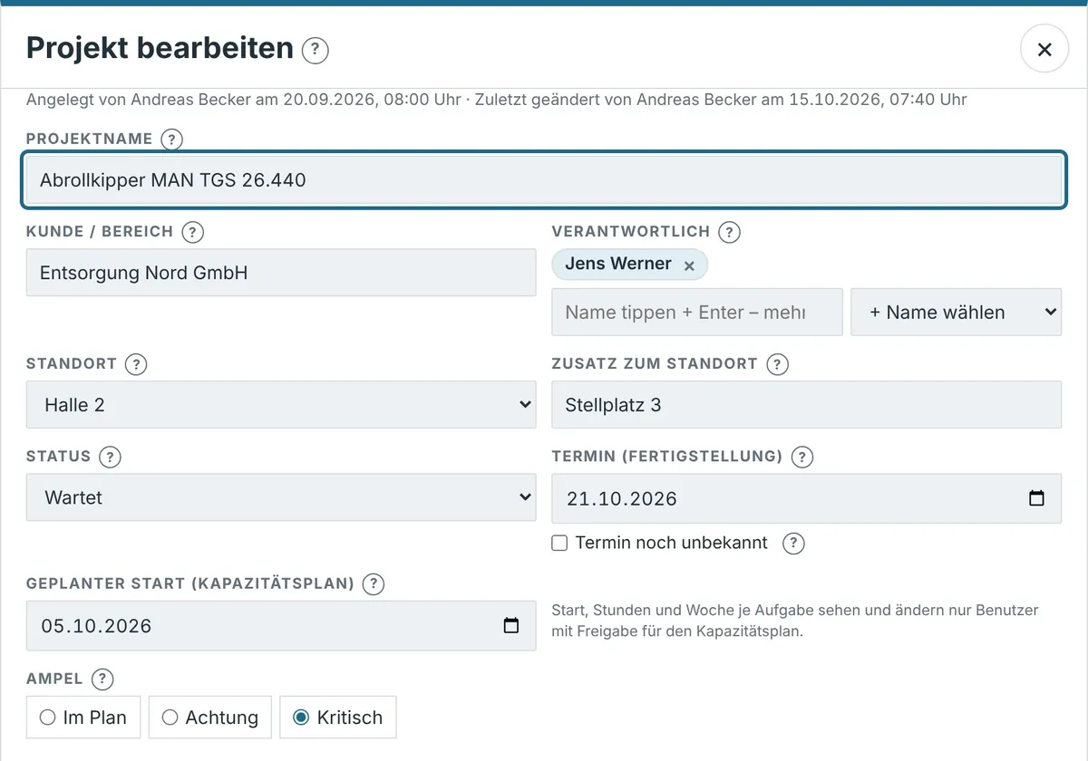Click Zusatz zum Standort field Stellplatz 3
1088x761 pixels.
tap(807, 405)
